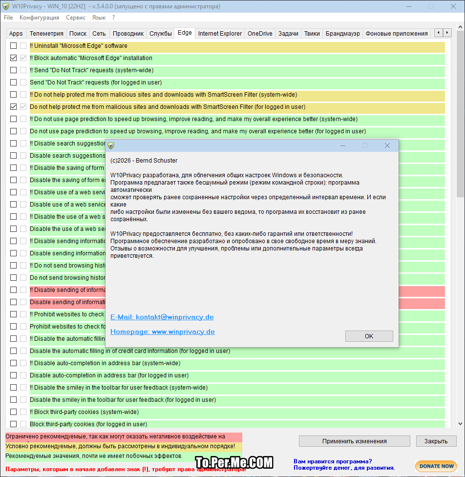Click '(c)2026 - Bernd Schuster' text in dialog
The width and height of the screenshot is (465, 477).
tap(144, 161)
